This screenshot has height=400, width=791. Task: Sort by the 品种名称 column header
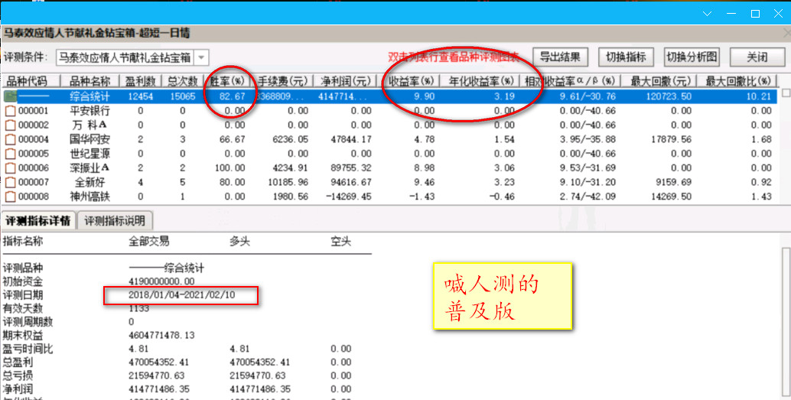point(90,81)
